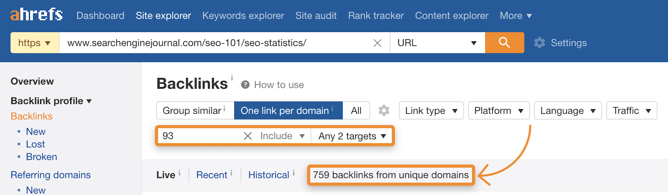Clear the URL field with the X icon

tap(377, 43)
